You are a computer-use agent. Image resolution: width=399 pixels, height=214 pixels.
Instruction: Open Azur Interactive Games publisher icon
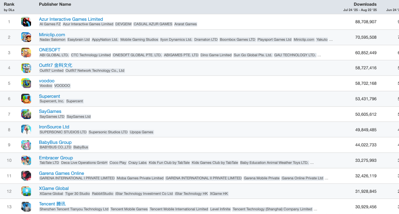(x=26, y=22)
